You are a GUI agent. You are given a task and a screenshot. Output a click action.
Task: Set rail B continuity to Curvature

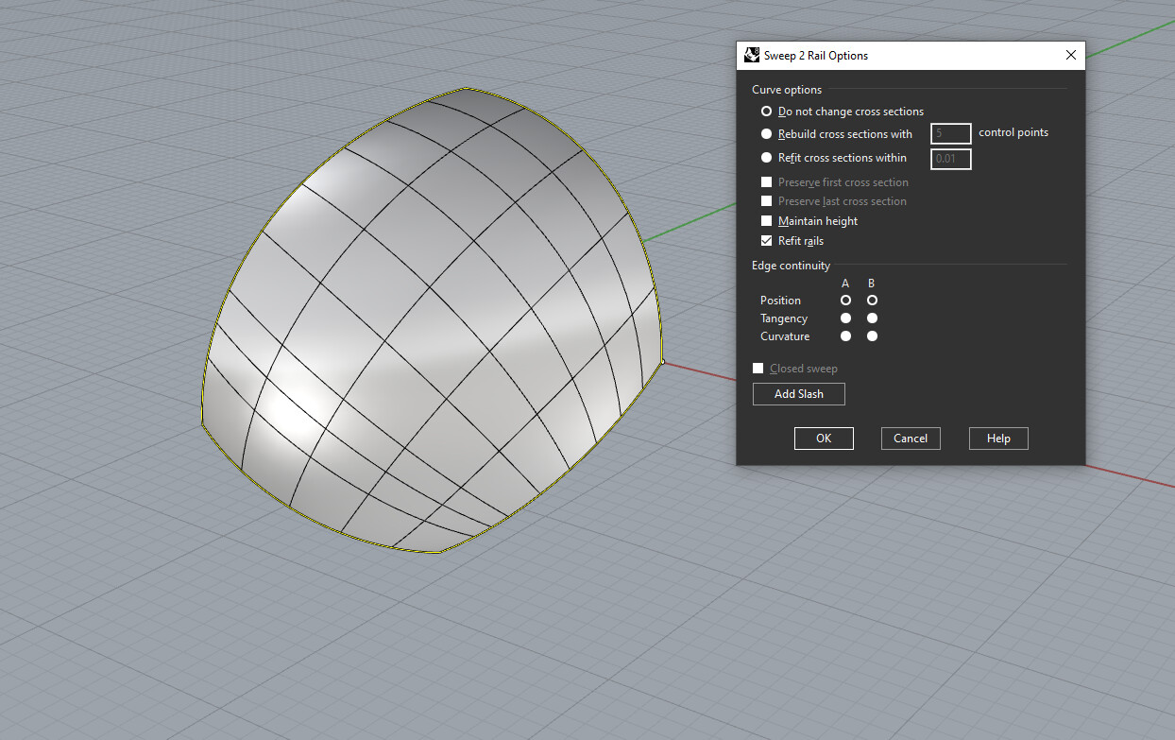coord(871,336)
